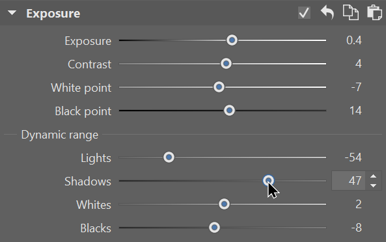
Task: Decrease Shadows value with down stepper arrow
Action: pos(373,185)
